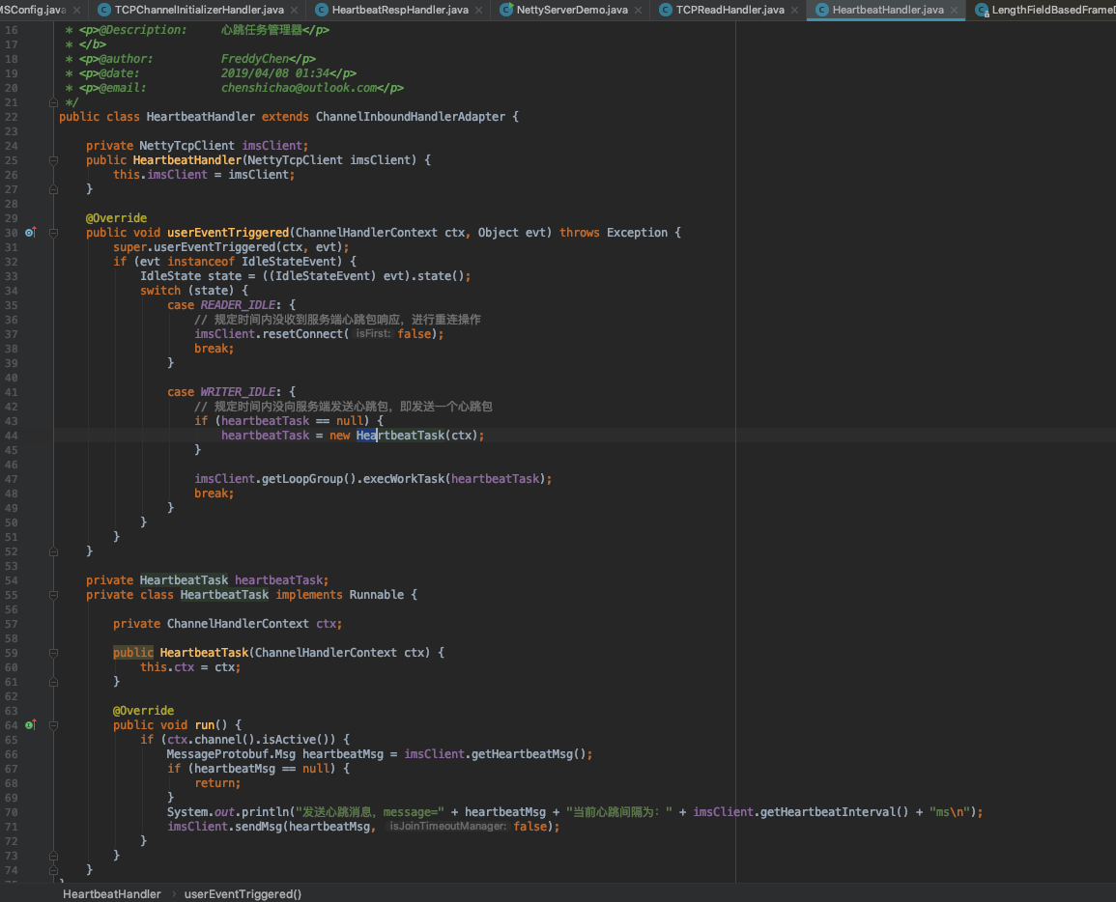Collapse the Javadoc comment block fold
Image resolution: width=1116 pixels, height=902 pixels.
(54, 102)
